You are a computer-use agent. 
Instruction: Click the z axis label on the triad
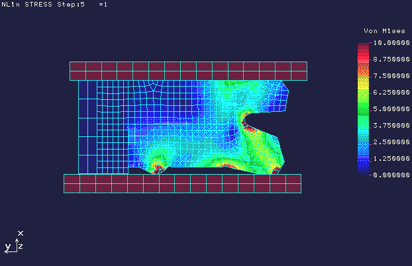[21, 246]
